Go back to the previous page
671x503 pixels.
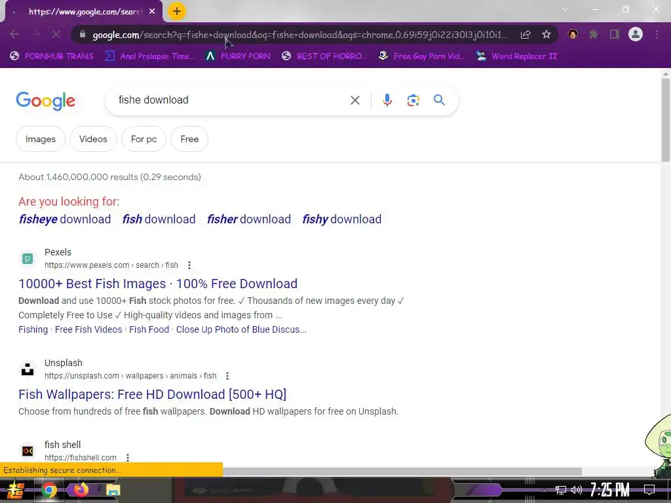(x=14, y=34)
